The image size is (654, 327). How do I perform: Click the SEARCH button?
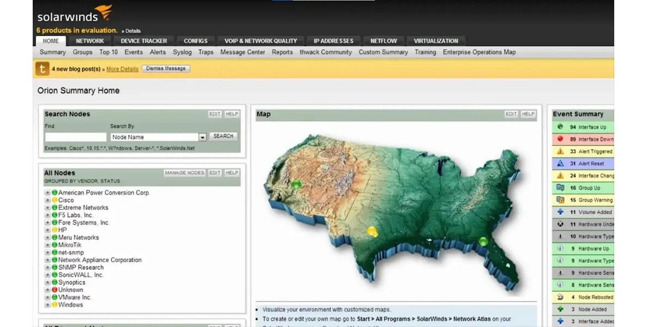coord(223,136)
